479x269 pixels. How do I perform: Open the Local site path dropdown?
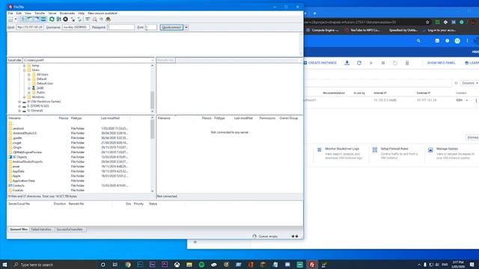pyautogui.click(x=152, y=60)
